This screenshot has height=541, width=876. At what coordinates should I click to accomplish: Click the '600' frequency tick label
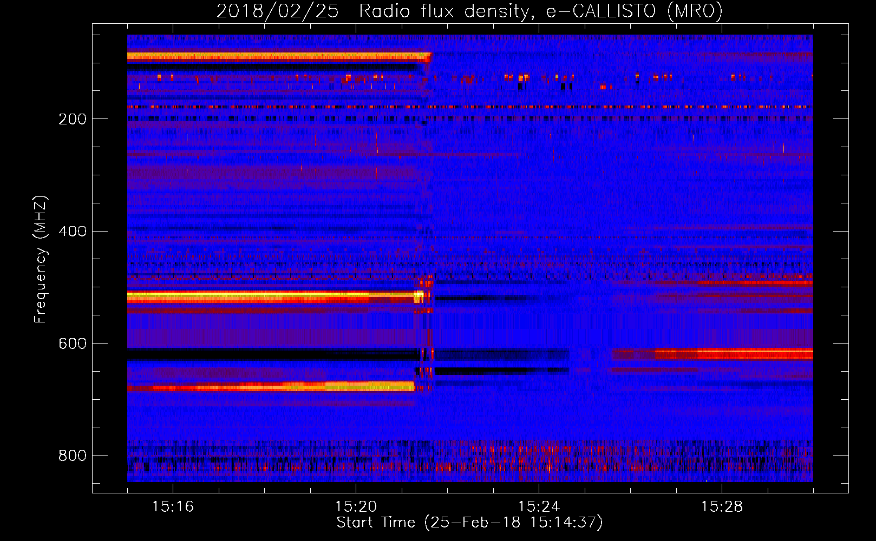(x=73, y=344)
